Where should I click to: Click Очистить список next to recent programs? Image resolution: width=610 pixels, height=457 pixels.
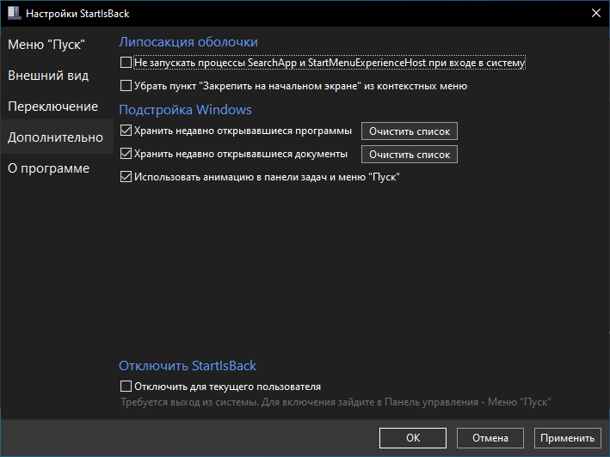point(410,131)
